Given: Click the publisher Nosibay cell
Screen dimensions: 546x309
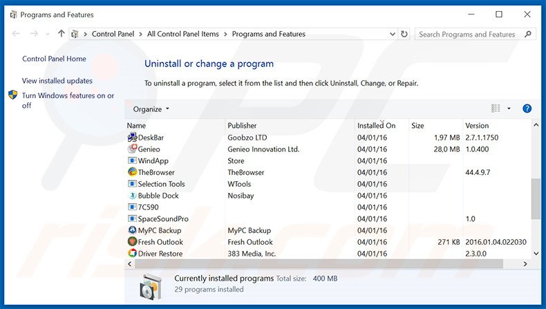Looking at the screenshot, I should [241, 196].
